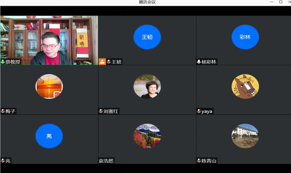Click the muted mic icon beside 梅子
This screenshot has height=173, width=291.
pos(3,111)
